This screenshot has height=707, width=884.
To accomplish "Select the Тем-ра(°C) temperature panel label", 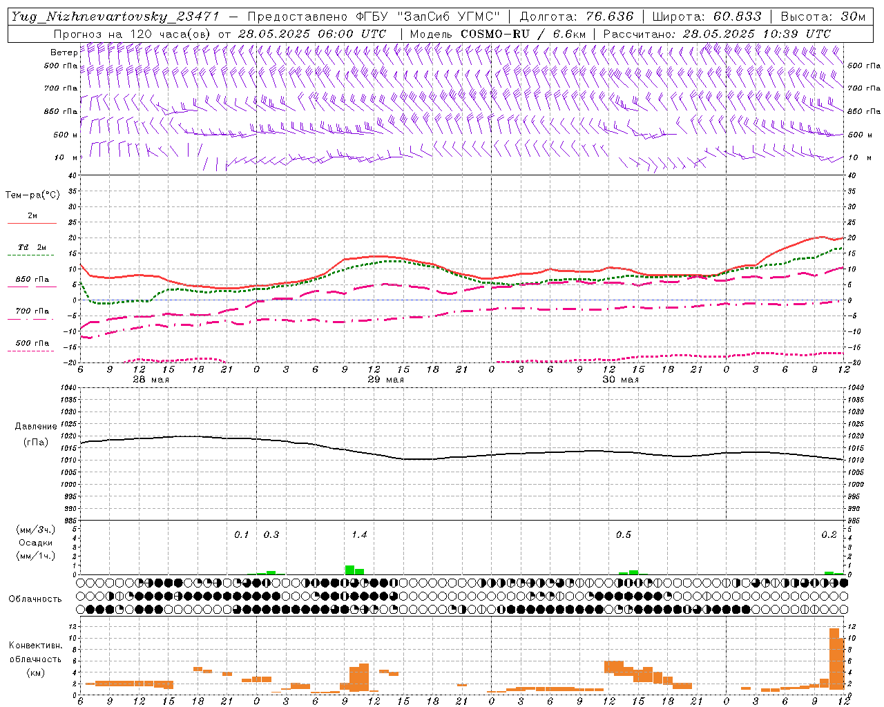I will click(32, 195).
